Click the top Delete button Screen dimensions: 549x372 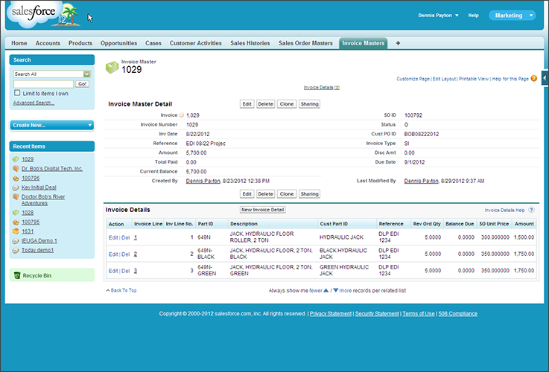click(x=265, y=104)
